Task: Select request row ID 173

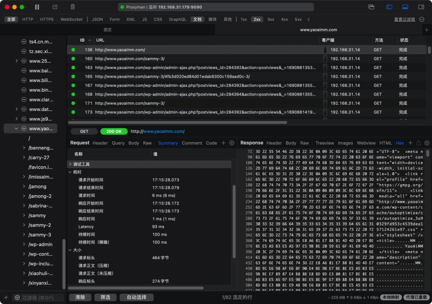Action: coord(247,112)
